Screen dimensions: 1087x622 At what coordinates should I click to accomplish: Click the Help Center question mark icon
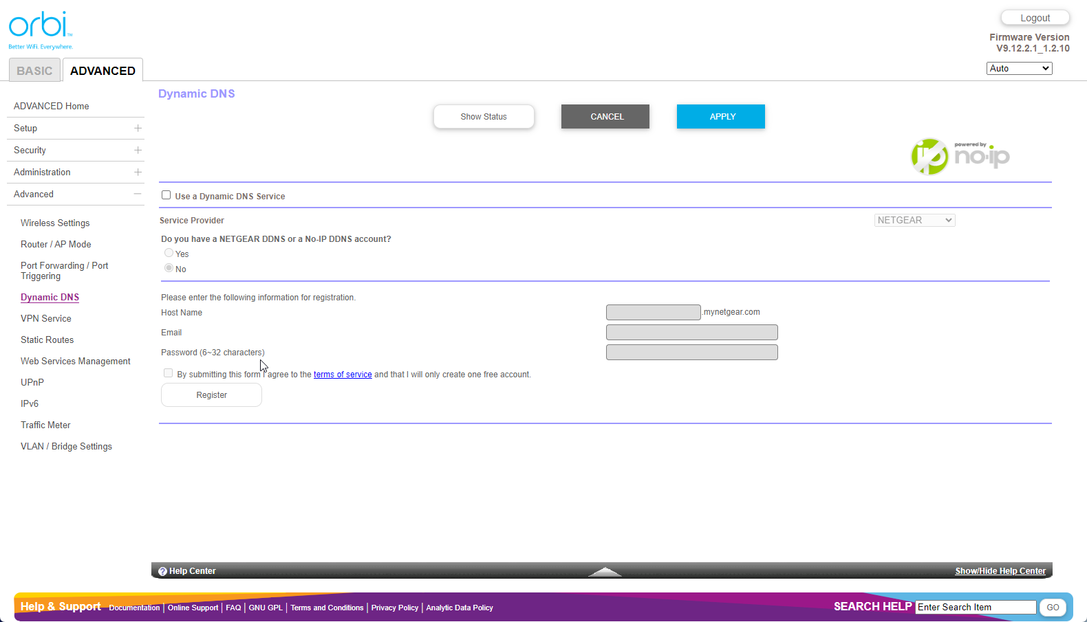163,571
